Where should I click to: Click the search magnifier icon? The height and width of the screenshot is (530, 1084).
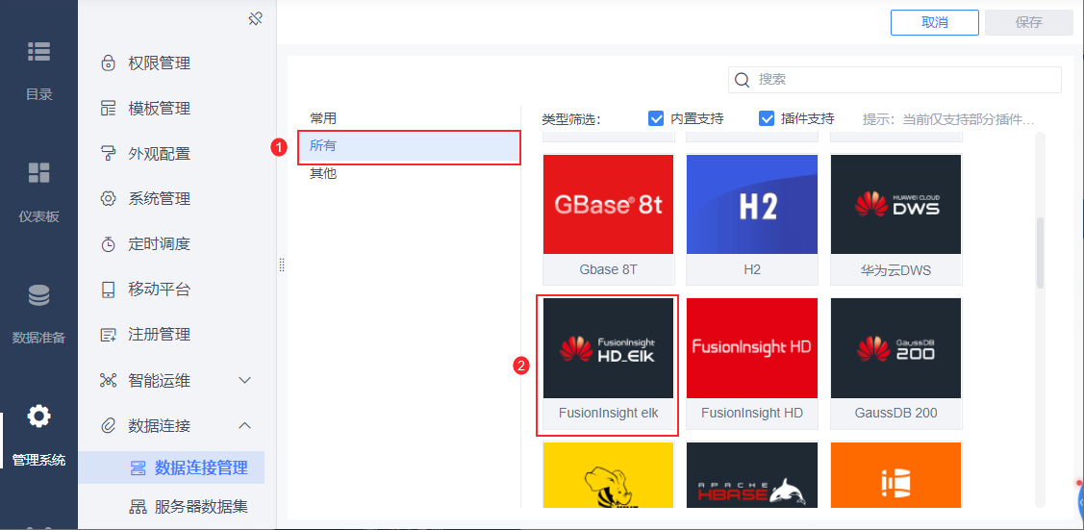click(742, 80)
